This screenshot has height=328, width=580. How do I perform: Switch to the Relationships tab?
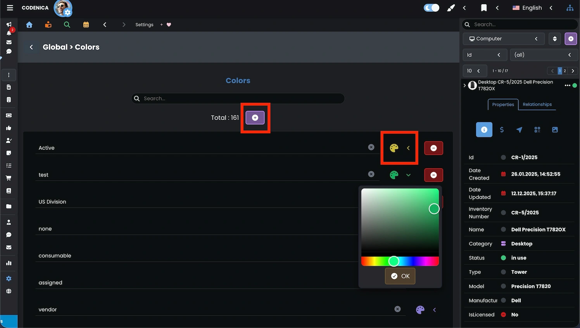click(x=537, y=104)
